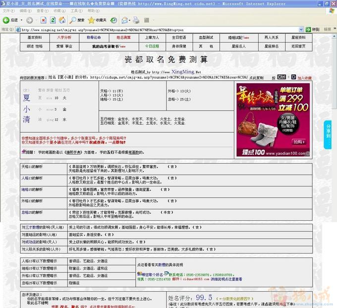The image size is (337, 308).
Task: Click the 链接 links bar label
Action: coord(327,29)
